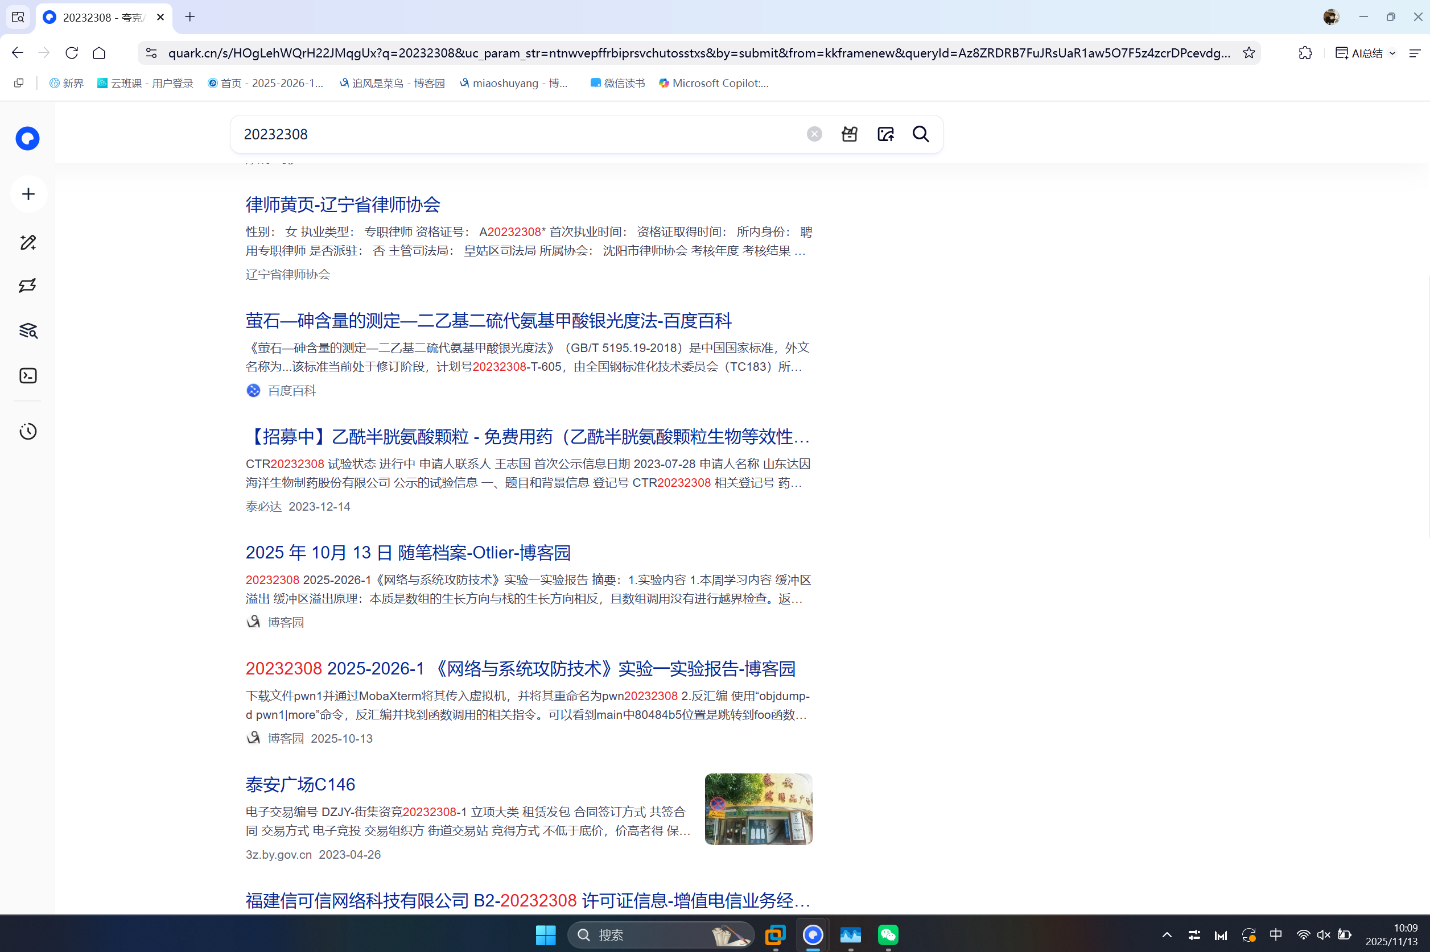
Task: Select the Quark logo in the sidebar
Action: 27,138
